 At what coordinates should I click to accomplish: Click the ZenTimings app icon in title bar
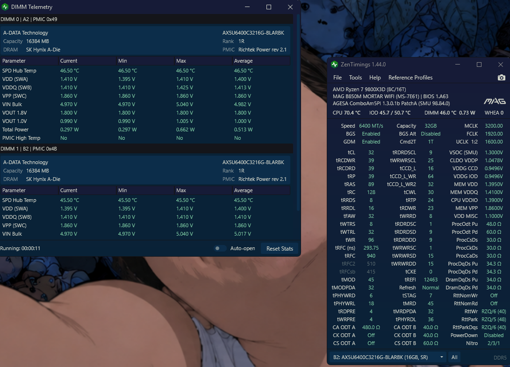pos(334,65)
